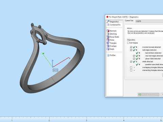The width and height of the screenshot is (163, 122).
Task: Toggle inverted normals detected checkbox
Action: point(131,47)
